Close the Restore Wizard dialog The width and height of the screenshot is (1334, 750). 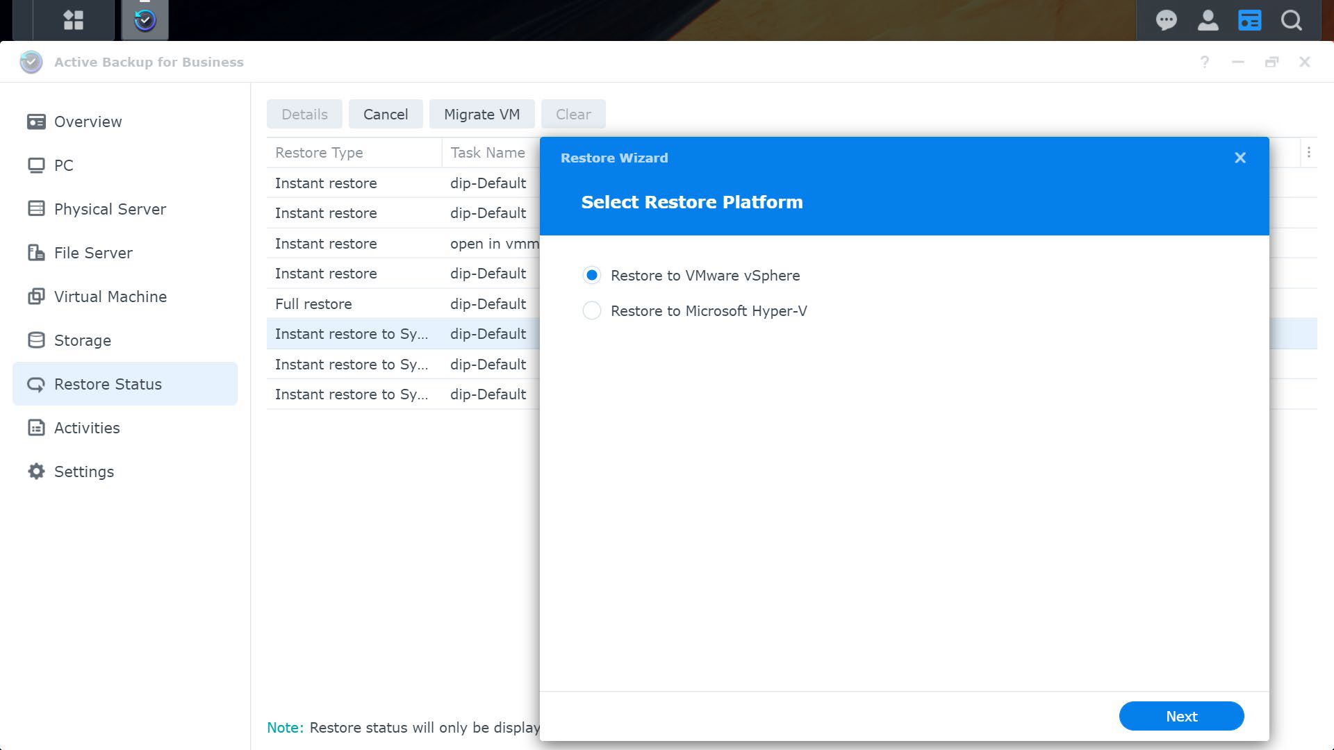(x=1240, y=158)
